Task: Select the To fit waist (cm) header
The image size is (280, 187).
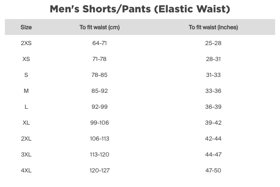Action: pos(100,27)
